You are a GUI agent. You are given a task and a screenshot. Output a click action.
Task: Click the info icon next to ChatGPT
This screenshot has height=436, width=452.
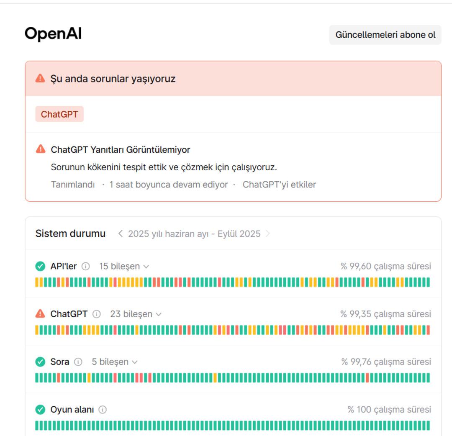point(96,314)
